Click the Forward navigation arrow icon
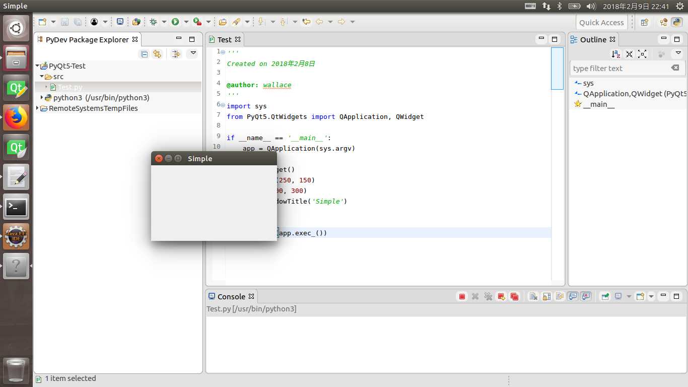The image size is (688, 387). coord(341,22)
